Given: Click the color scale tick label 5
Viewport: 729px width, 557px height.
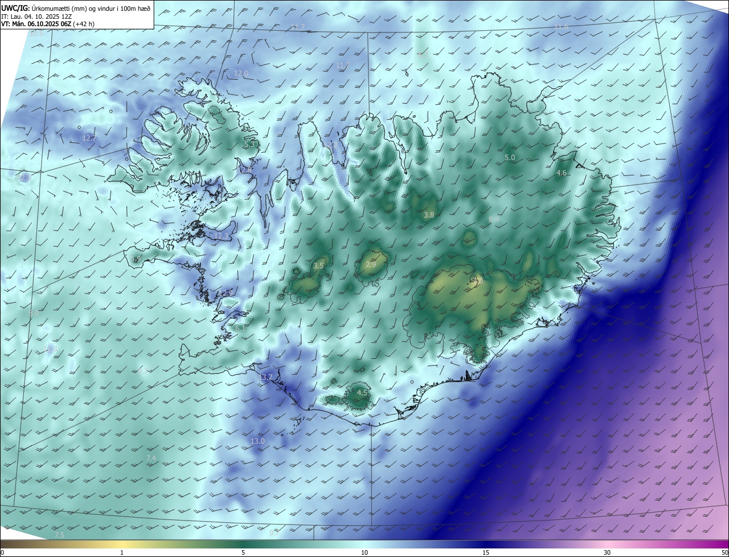Looking at the screenshot, I should click(243, 552).
